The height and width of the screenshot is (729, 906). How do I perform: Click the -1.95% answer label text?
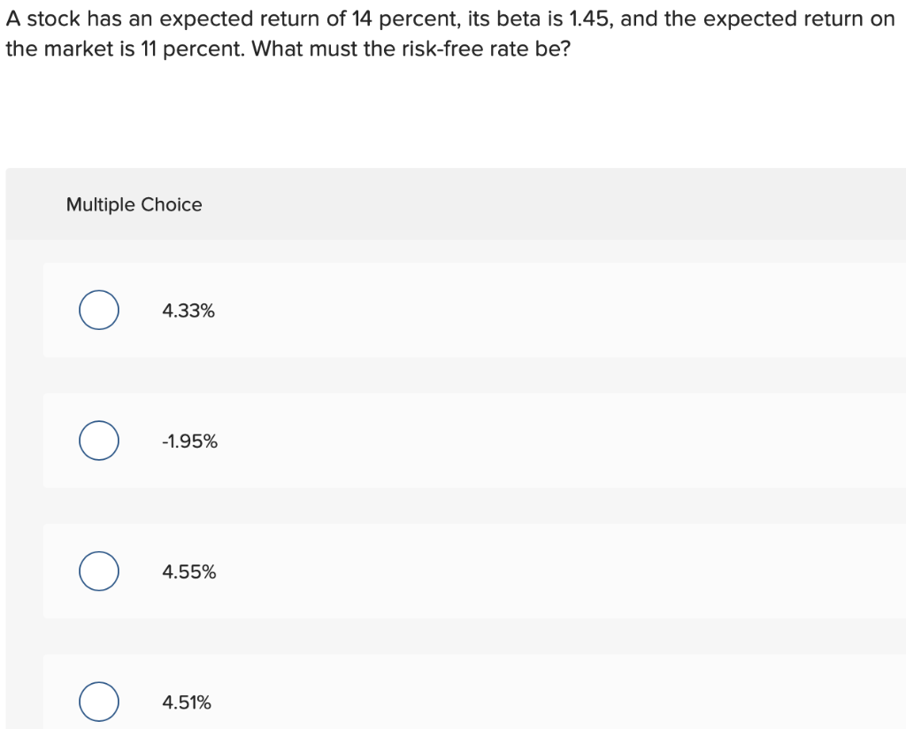click(188, 441)
